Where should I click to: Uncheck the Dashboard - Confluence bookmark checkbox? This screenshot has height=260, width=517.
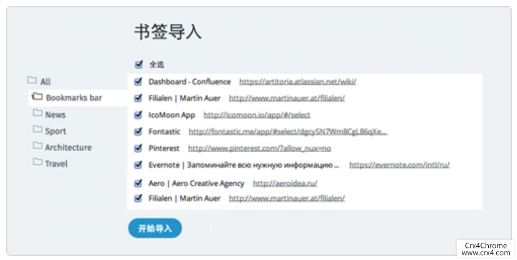[139, 81]
